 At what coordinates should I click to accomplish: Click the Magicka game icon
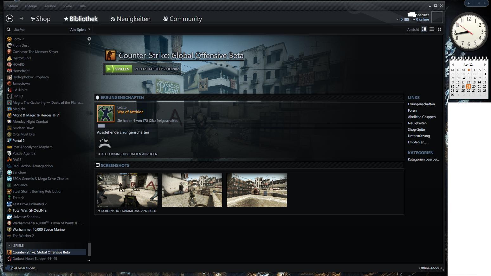tap(9, 109)
